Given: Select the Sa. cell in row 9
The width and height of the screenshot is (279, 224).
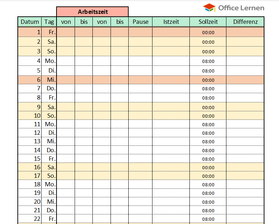Looking at the screenshot, I should point(49,107).
